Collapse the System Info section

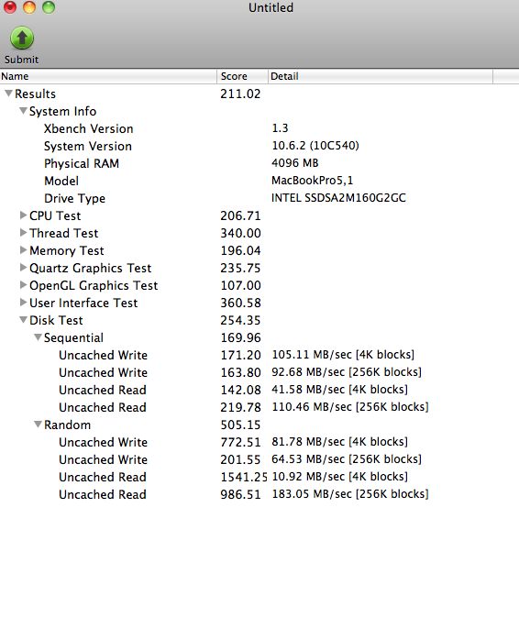23,111
